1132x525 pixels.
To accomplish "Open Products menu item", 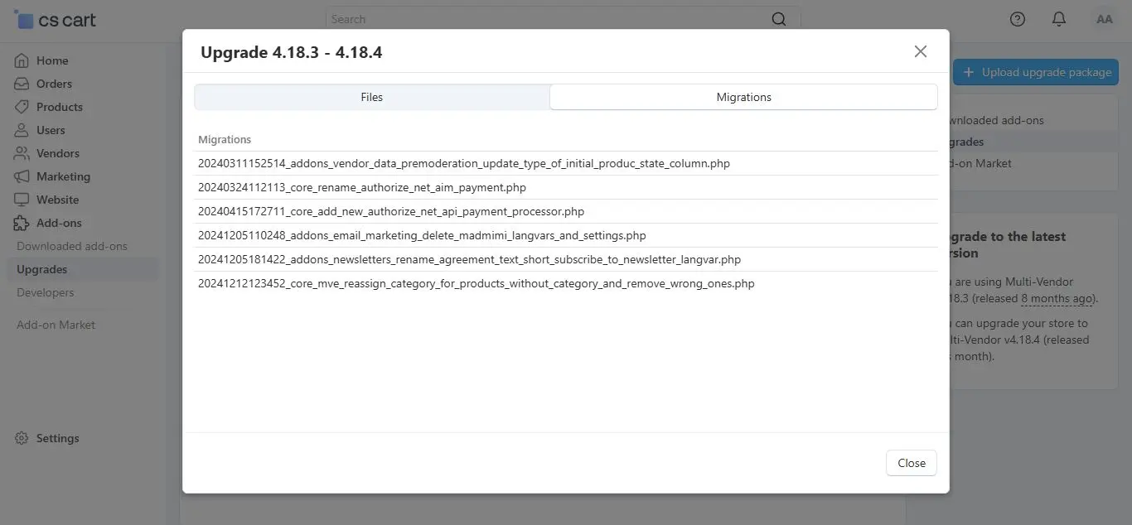I will tap(60, 107).
